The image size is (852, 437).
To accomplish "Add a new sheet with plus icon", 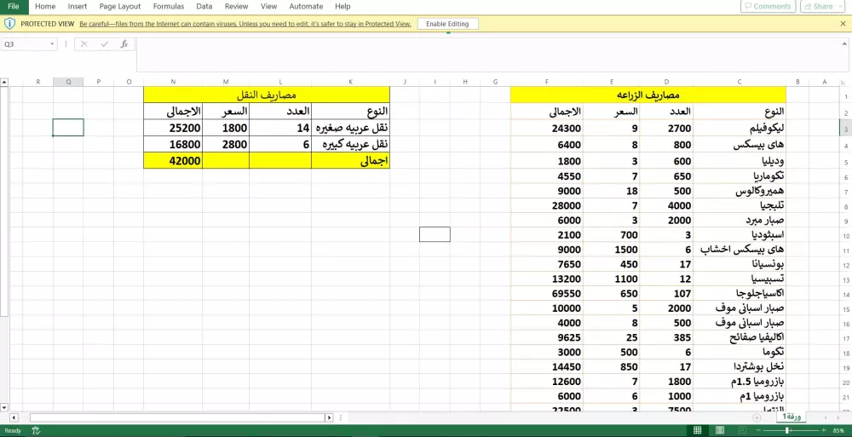I will click(757, 417).
